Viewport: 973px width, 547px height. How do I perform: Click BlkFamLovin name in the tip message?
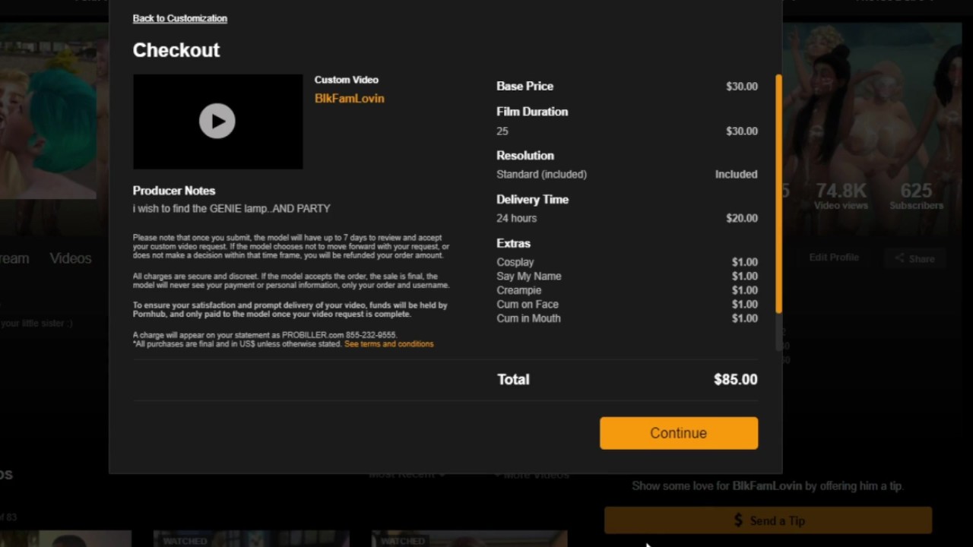tap(766, 485)
